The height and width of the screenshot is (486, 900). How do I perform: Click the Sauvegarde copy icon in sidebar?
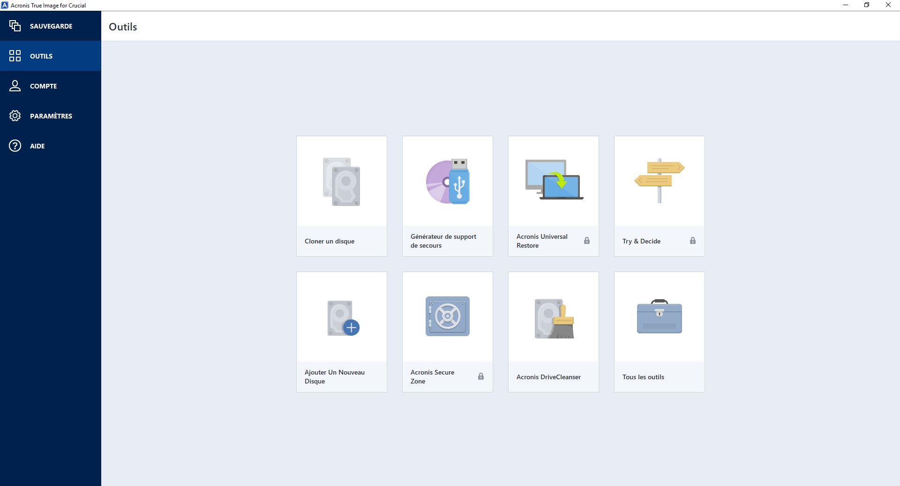pyautogui.click(x=15, y=26)
